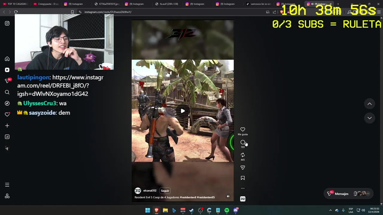
Task: Bookmark this page in browser
Action: pos(72,12)
